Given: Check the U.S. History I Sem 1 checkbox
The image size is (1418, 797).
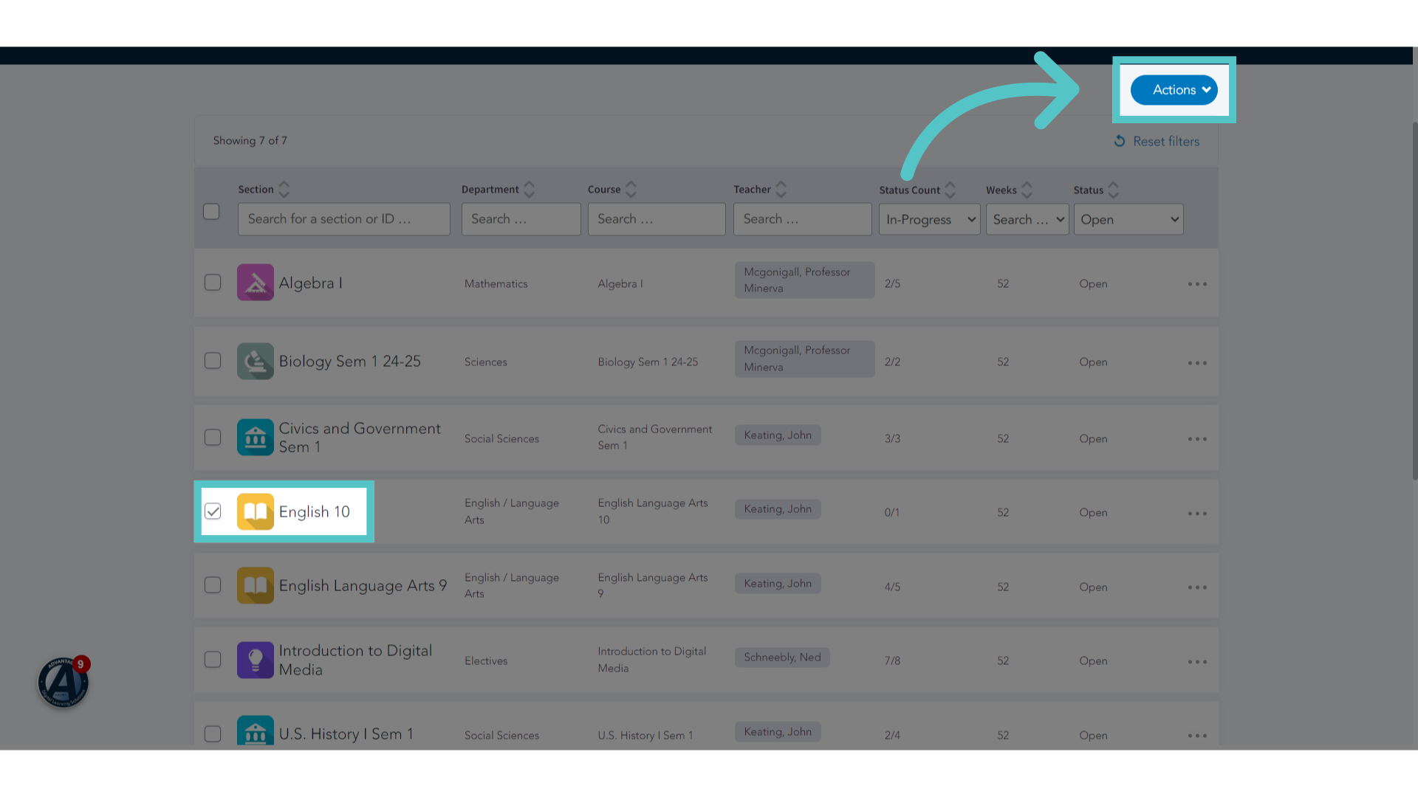Looking at the screenshot, I should click(x=213, y=734).
